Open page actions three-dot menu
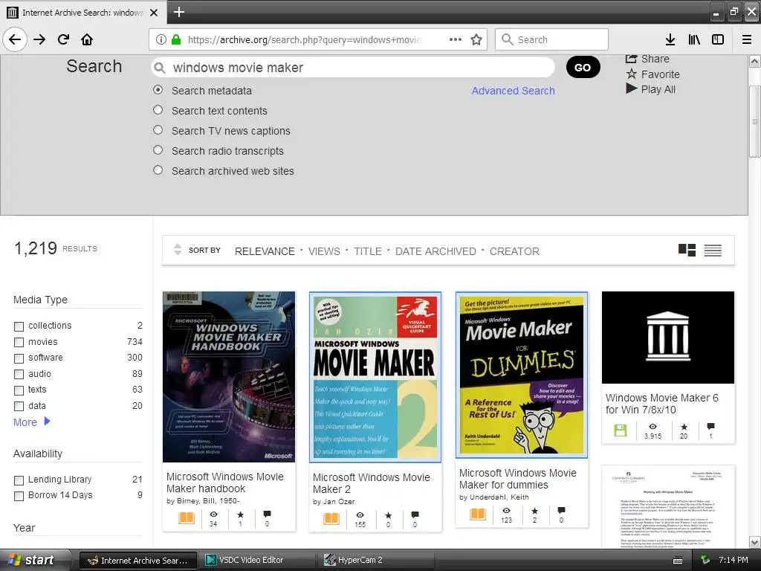761x571 pixels. [456, 39]
